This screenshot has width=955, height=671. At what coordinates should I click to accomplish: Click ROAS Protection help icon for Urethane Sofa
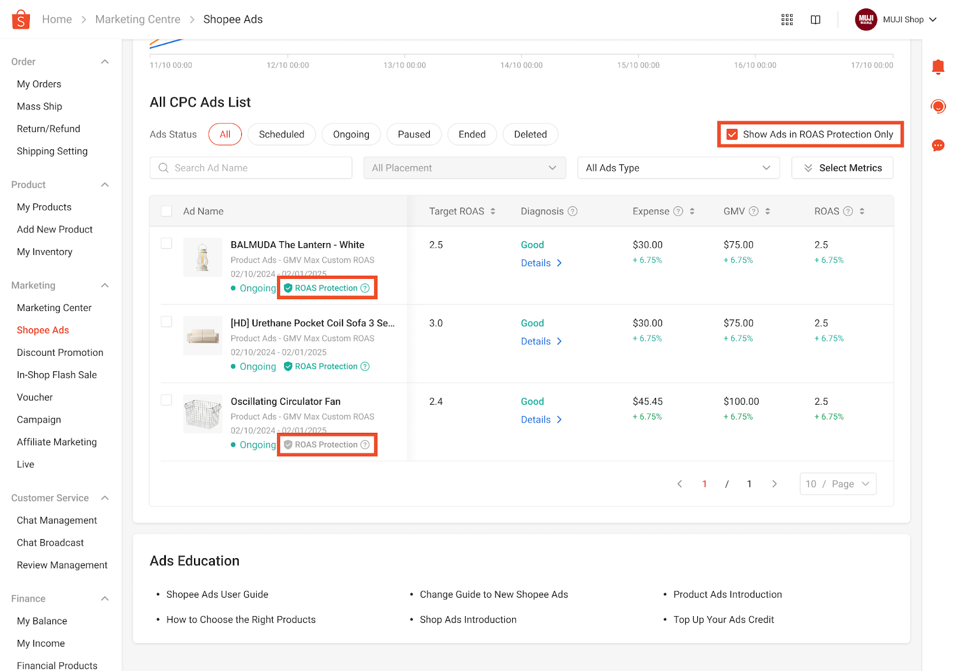pyautogui.click(x=365, y=367)
